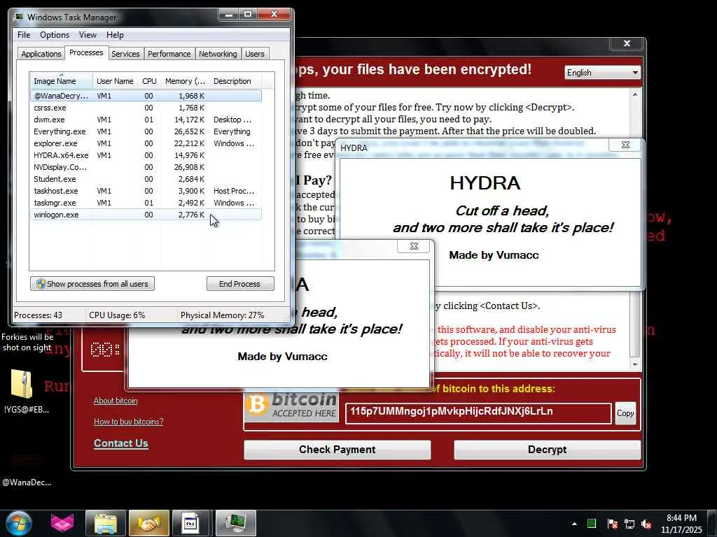
Task: Select the winlogon.exe process
Action: [146, 215]
